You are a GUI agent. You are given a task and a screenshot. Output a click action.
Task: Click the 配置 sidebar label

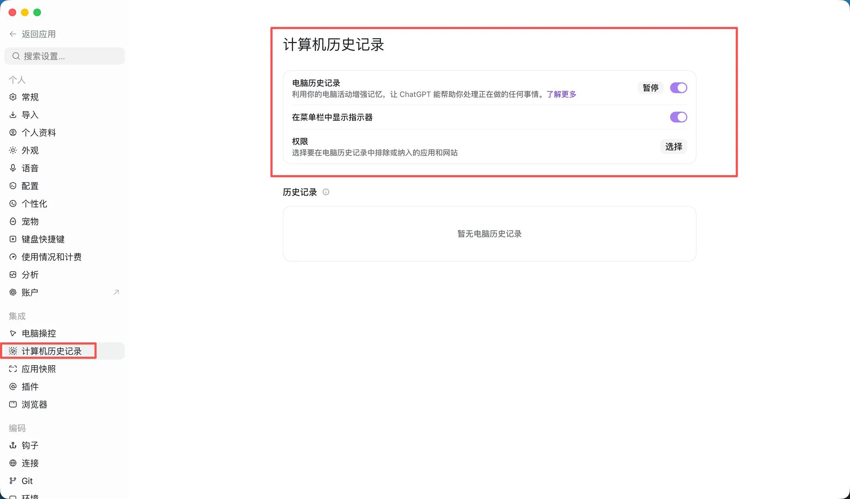[x=30, y=186]
